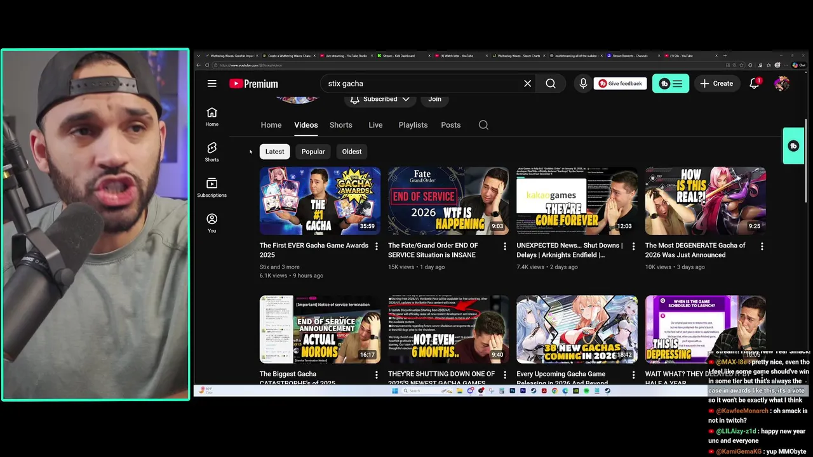Switch to the channel Home tab

pyautogui.click(x=271, y=125)
